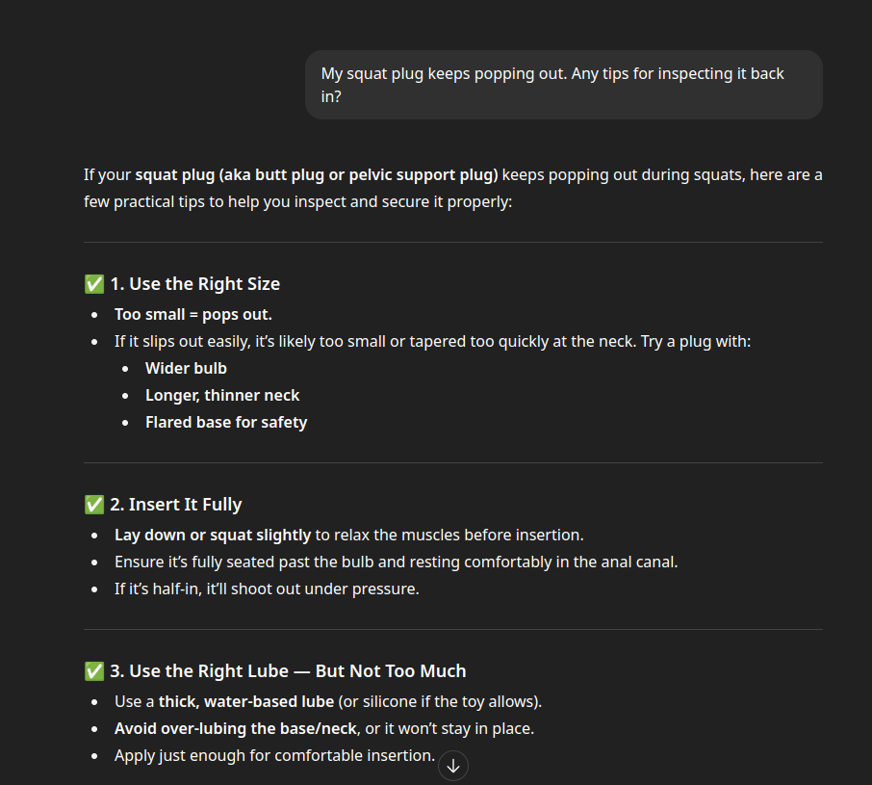Click the heading '1. Use the Right Size'
The height and width of the screenshot is (785, 872).
(195, 284)
